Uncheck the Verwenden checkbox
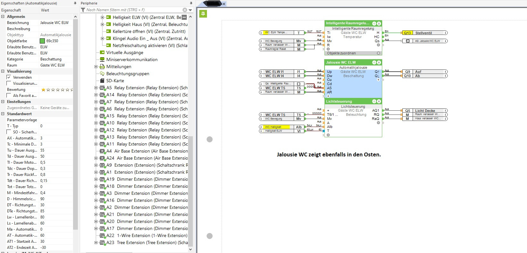 click(9, 77)
